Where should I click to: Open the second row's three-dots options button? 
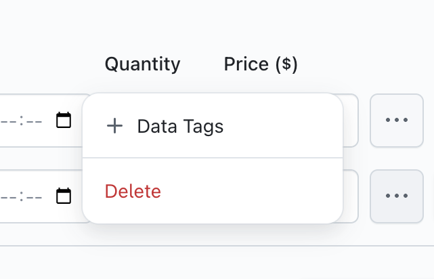(396, 196)
